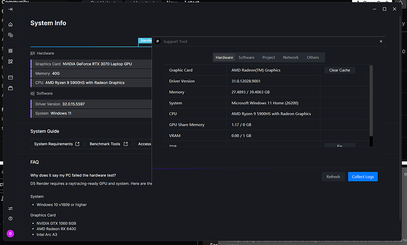The width and height of the screenshot is (407, 245).
Task: Click the Hardware section header icon
Action: [x=32, y=54]
